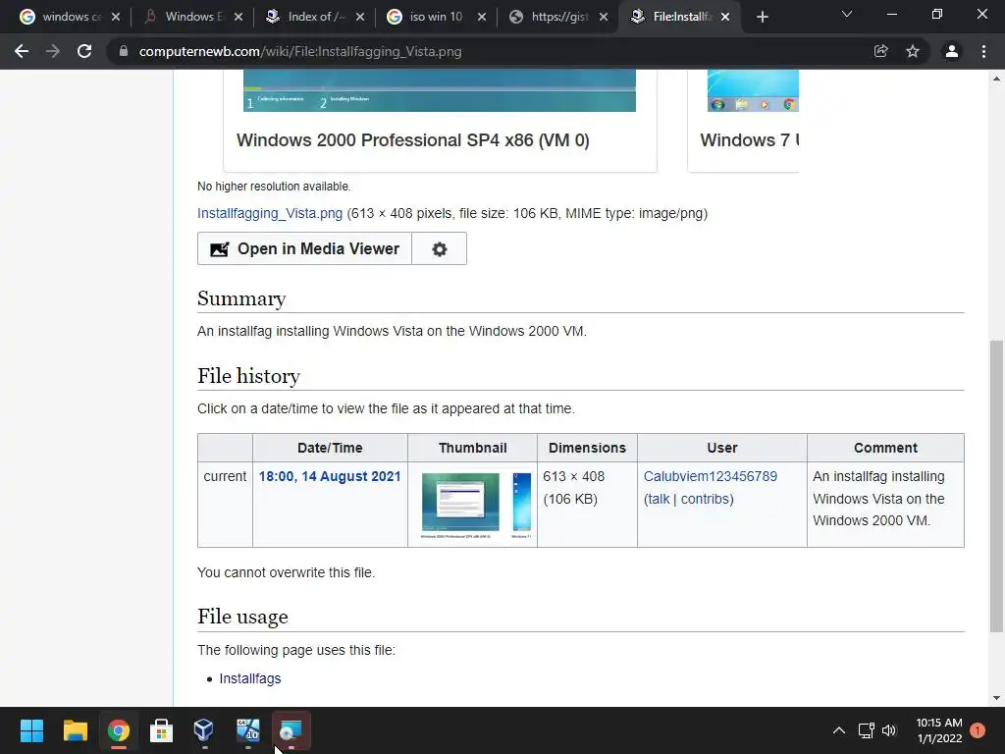Switch to the 'Windows E' tab

tap(185, 17)
